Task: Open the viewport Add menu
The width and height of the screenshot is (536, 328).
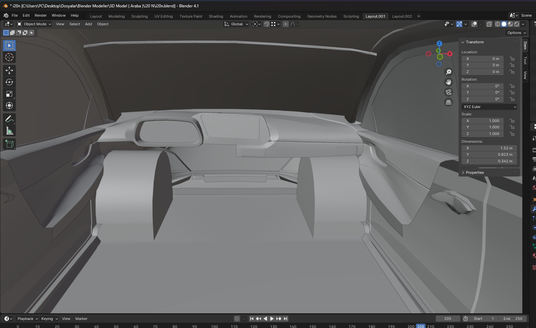Action: 88,24
